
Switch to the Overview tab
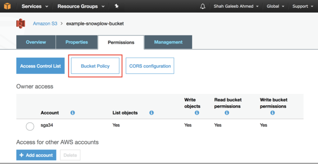point(36,42)
